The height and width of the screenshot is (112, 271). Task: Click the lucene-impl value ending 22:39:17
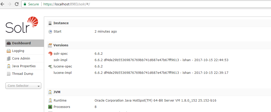click(162, 73)
